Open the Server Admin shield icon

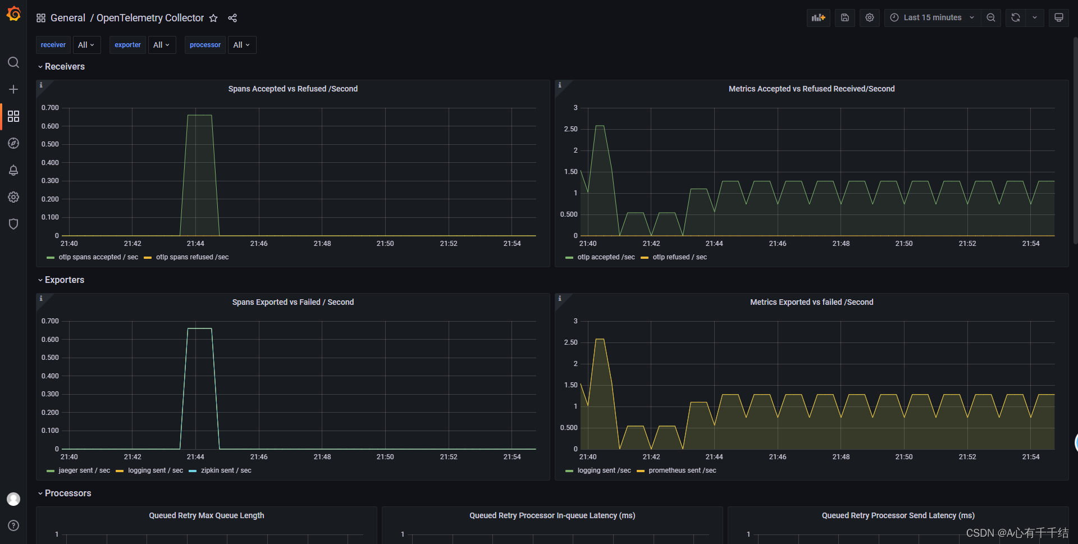click(13, 224)
